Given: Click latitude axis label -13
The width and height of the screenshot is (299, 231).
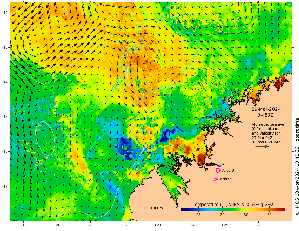Looking at the screenshot, I should pos(5,47).
